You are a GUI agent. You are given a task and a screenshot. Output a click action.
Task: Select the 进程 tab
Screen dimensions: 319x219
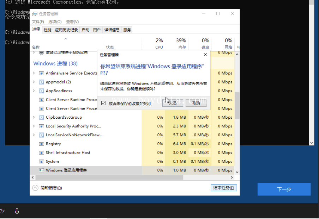[36, 30]
